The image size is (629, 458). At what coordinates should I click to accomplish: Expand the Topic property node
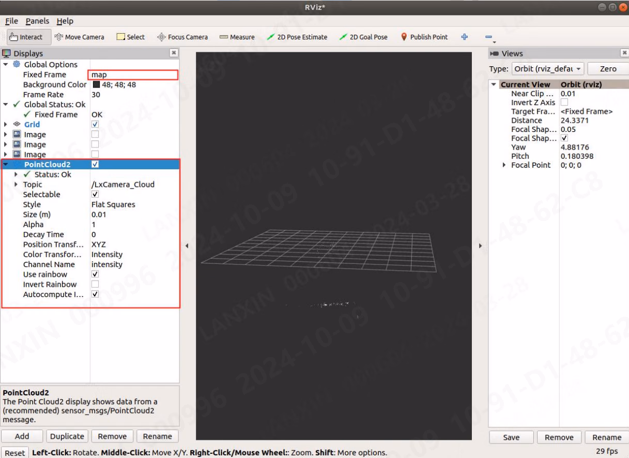coord(16,184)
